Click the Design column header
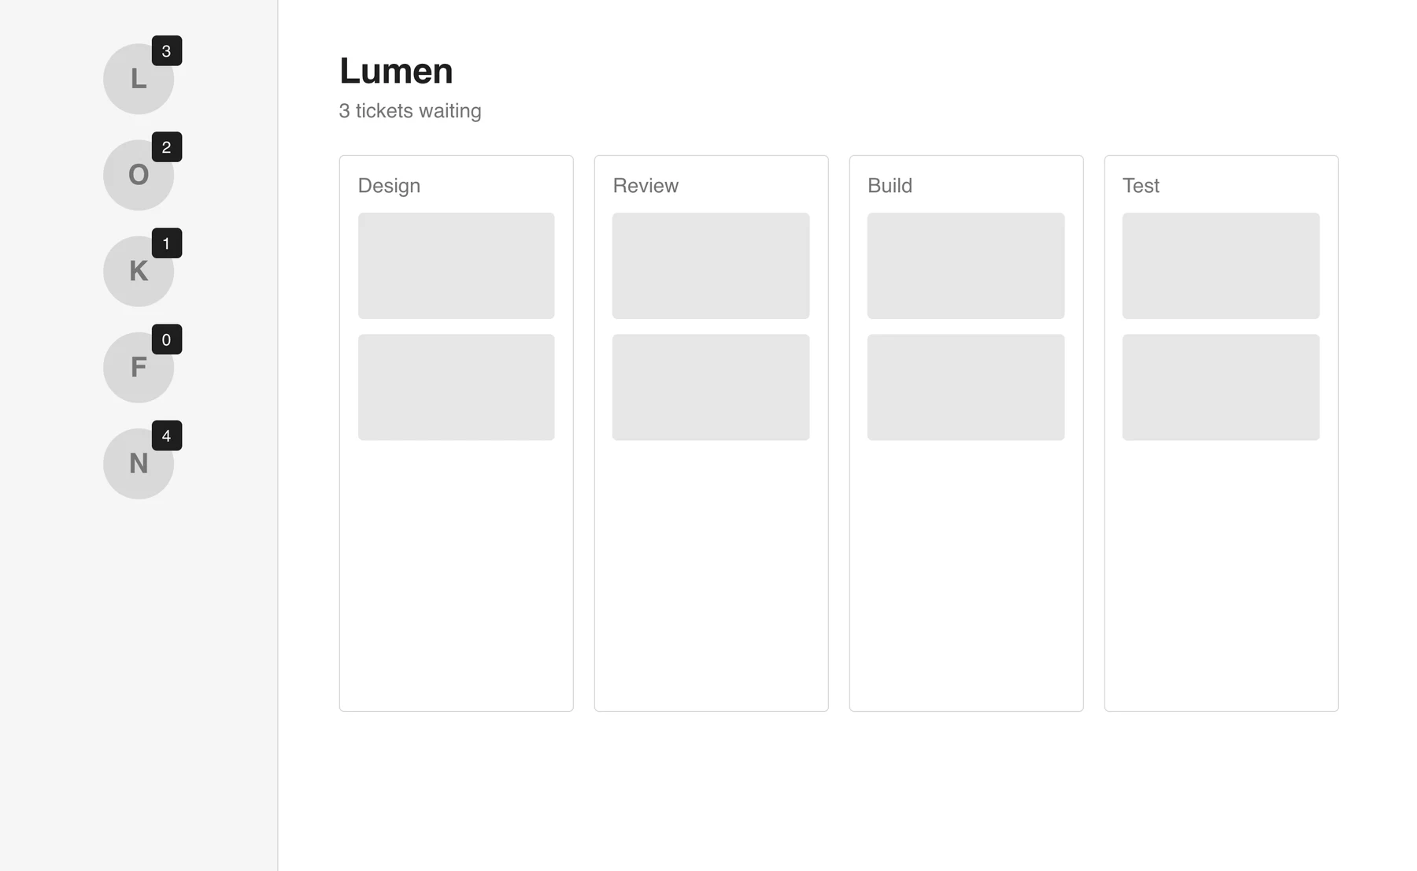 coord(389,186)
